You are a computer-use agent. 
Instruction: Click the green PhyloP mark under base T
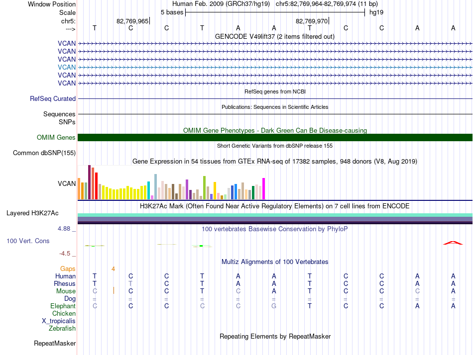(201, 246)
